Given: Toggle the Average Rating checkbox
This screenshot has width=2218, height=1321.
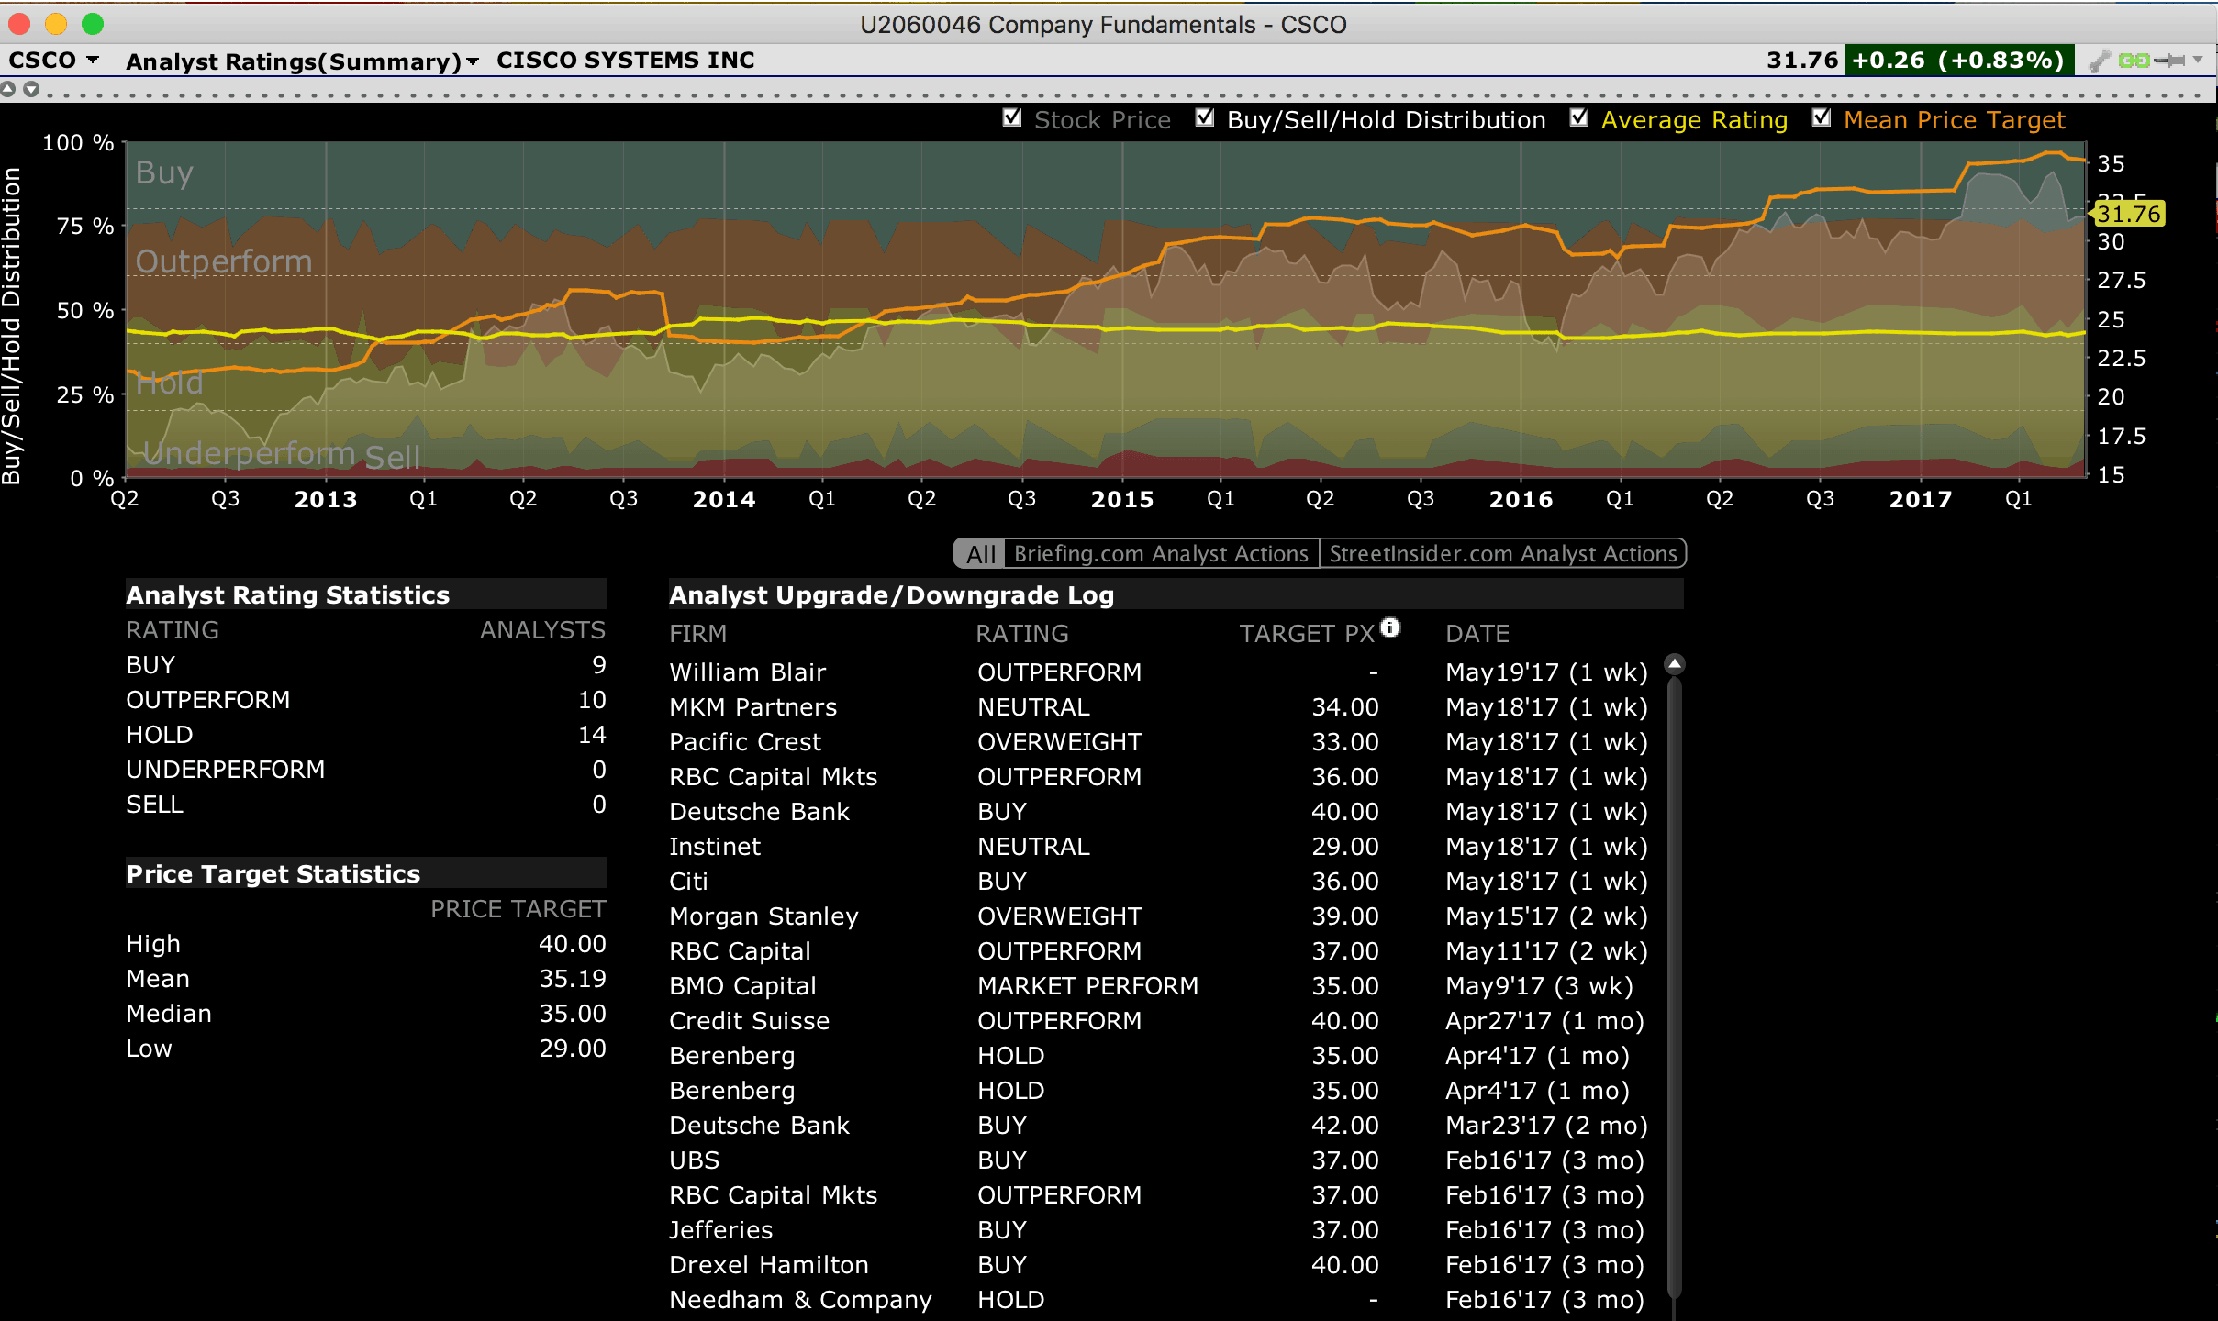Looking at the screenshot, I should pyautogui.click(x=1579, y=118).
